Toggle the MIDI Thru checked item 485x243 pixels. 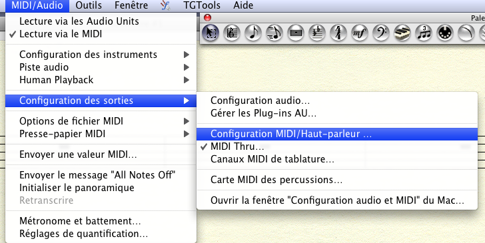click(337, 146)
